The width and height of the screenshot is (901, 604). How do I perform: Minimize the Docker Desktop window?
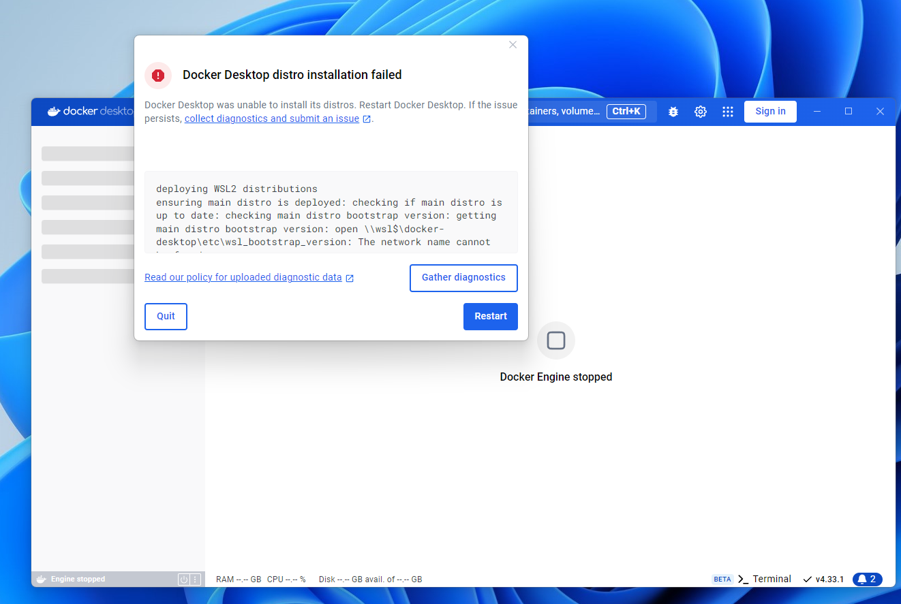[x=817, y=112]
